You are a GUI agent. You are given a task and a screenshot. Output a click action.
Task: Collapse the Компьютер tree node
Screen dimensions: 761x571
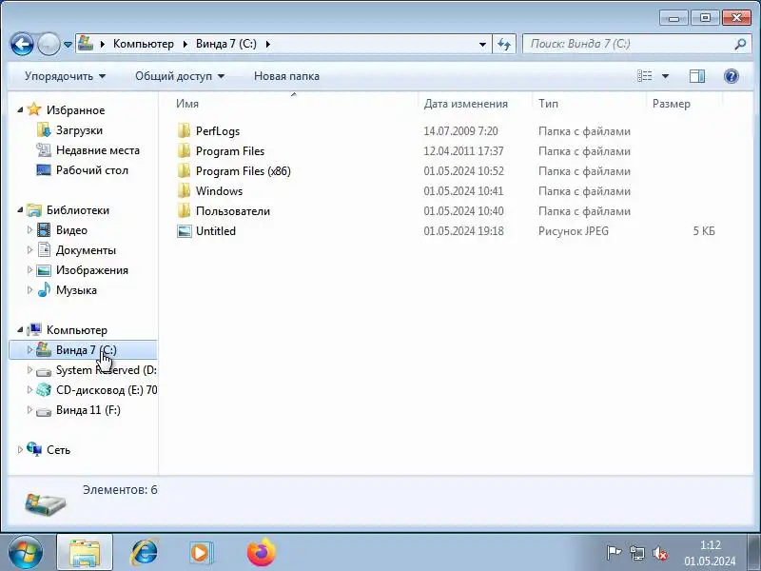[20, 330]
